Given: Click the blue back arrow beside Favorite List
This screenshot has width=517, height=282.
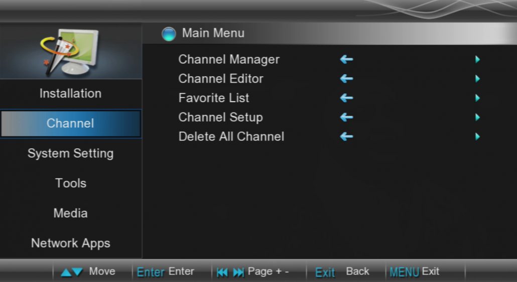Looking at the screenshot, I should tap(346, 98).
